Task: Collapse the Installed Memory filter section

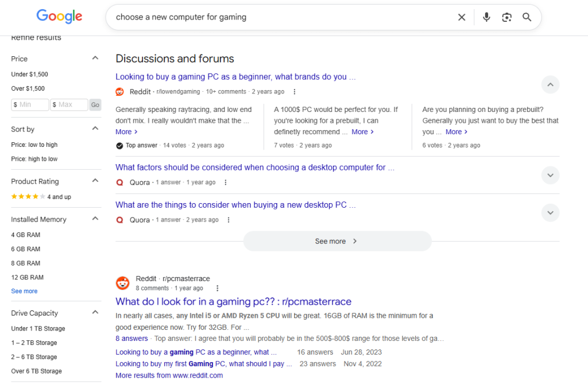Action: pos(95,219)
